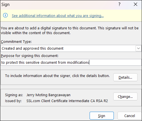Viewport: 142px width, 121px height.
Task: Click the 'To include information about the signer' text
Action: click(57, 76)
